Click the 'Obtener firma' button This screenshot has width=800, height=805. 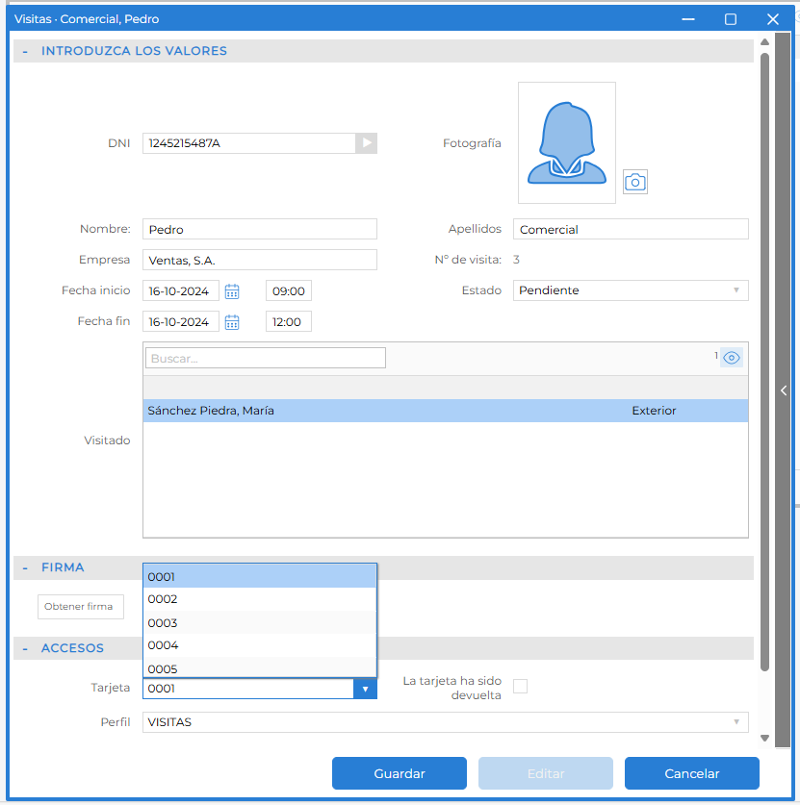(x=81, y=607)
